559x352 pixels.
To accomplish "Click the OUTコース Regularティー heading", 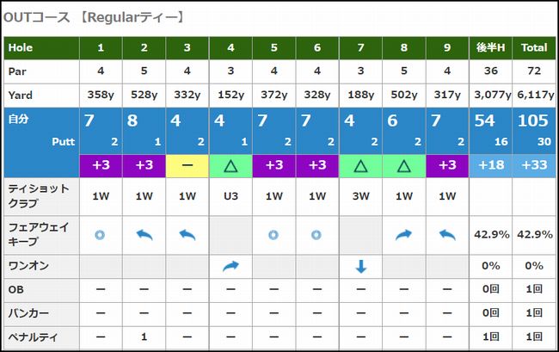I will click(95, 17).
